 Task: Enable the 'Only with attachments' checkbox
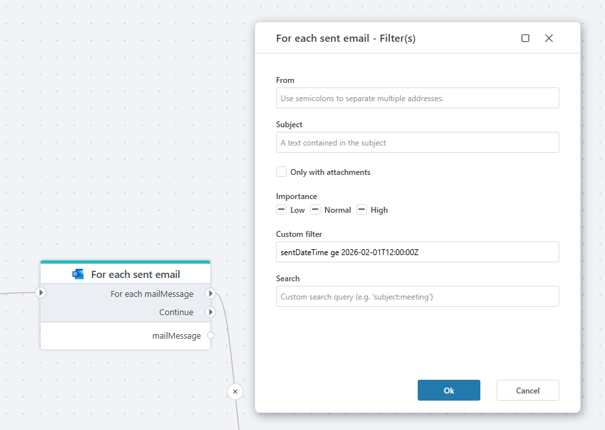281,172
